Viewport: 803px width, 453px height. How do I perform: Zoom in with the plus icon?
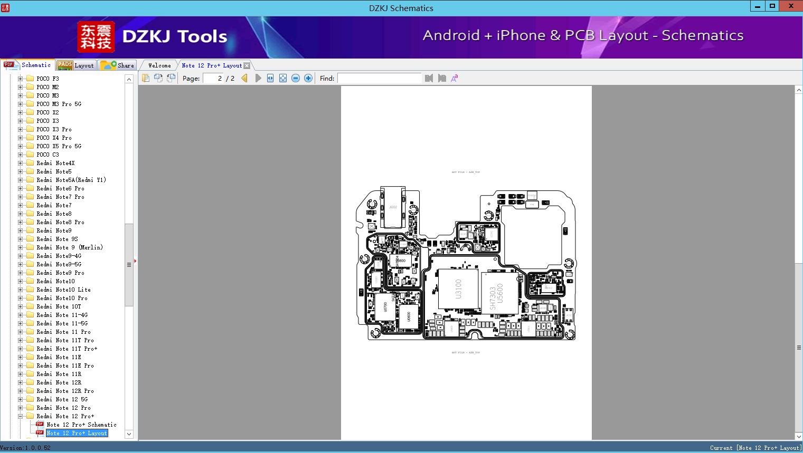[x=308, y=78]
